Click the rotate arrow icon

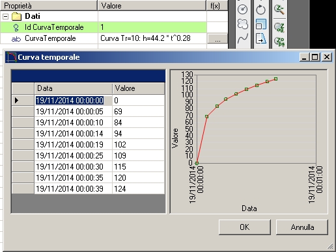point(260,10)
